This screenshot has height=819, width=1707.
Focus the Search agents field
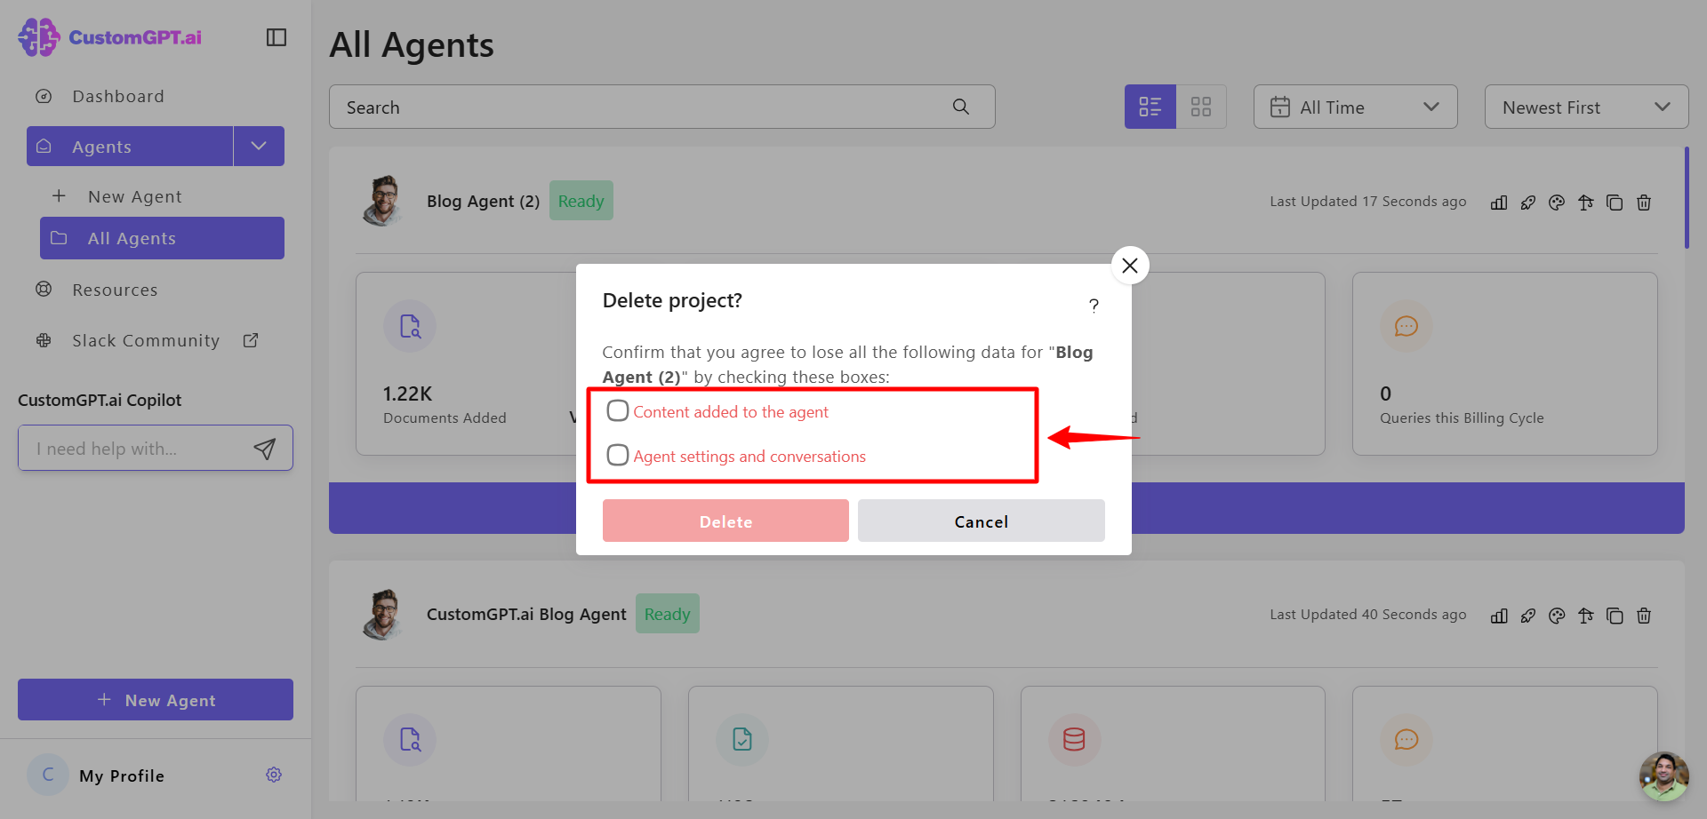coord(662,107)
